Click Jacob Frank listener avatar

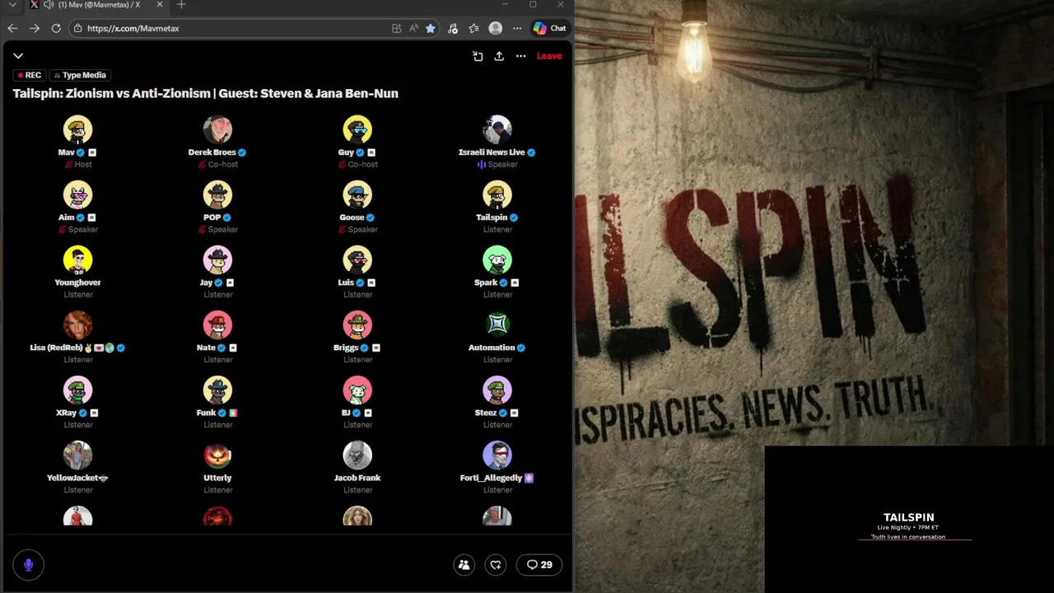click(357, 455)
